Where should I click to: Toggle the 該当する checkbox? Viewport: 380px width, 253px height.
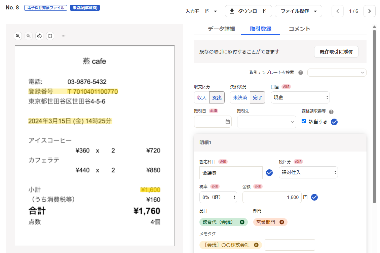304,121
